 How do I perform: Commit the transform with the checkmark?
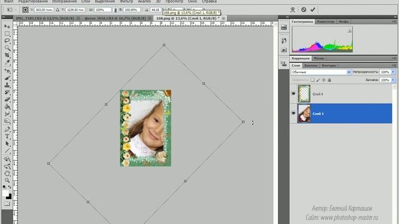pos(313,10)
